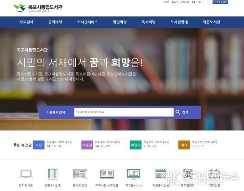This screenshot has width=244, height=191.
Task: Select the open-book 지역서점 바로대출 icon
Action: click(107, 174)
